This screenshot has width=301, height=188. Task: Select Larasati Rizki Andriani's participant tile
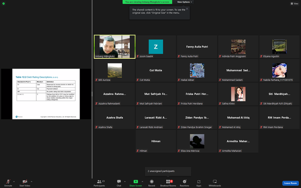tap(156, 117)
